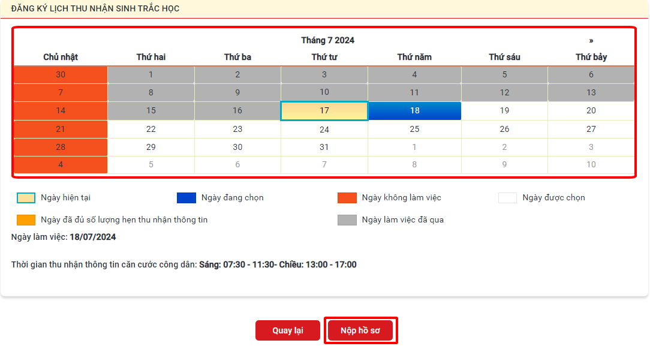Choose July 25 appointment date

(x=414, y=129)
